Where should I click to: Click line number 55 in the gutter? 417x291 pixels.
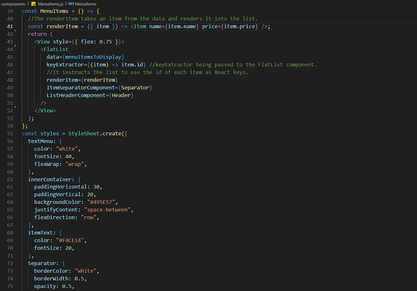point(10,134)
